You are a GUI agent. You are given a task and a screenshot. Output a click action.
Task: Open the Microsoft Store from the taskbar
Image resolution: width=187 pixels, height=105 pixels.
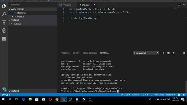coord(37,99)
